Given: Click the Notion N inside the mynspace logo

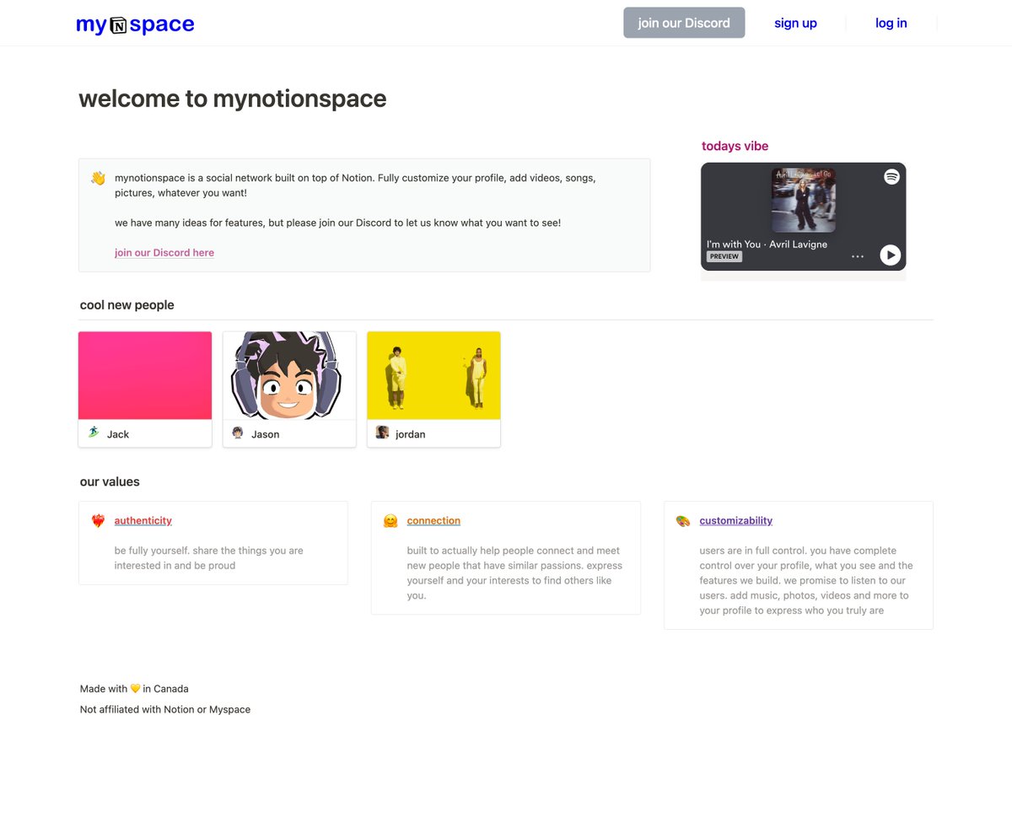Looking at the screenshot, I should coord(120,24).
